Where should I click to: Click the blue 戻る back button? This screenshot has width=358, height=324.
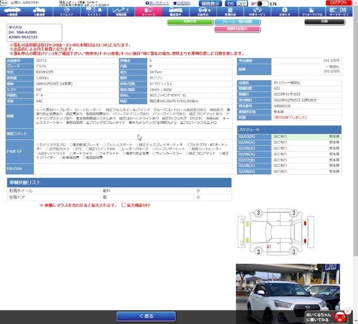[x=146, y=316]
